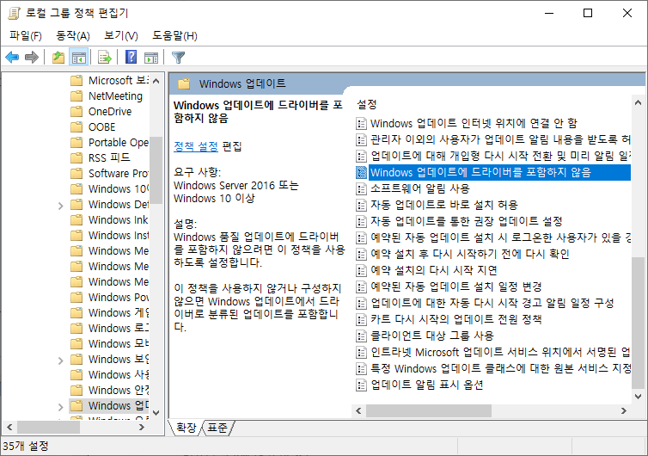
Task: Click policy icon beside 자동 업데이트로 바로 설치 허용
Action: 361,205
